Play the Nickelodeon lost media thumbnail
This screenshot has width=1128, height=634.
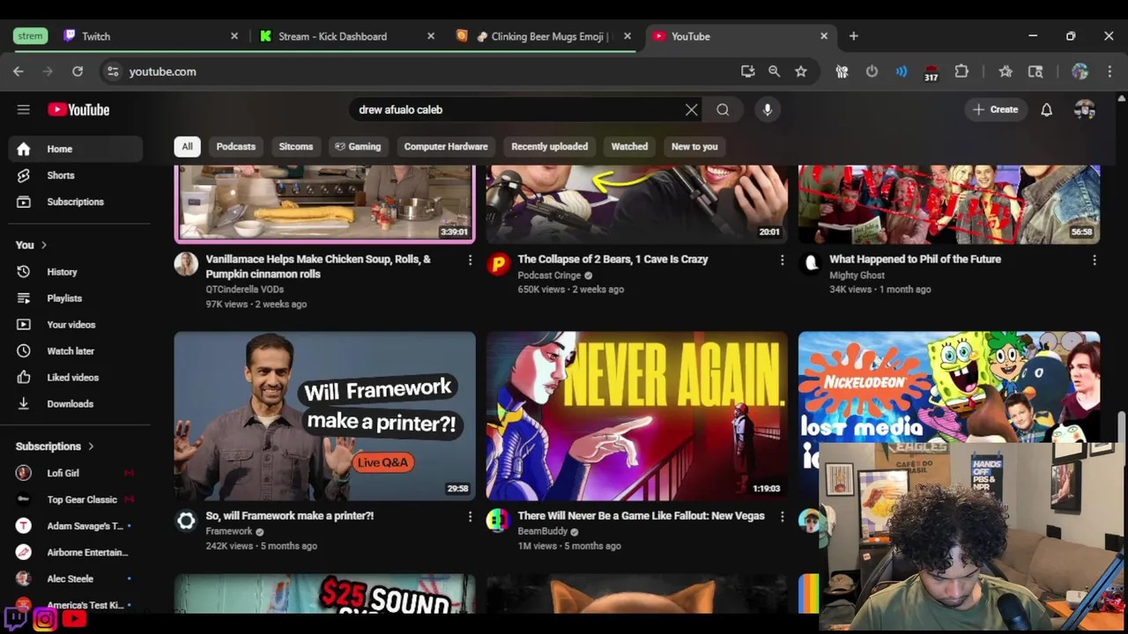pyautogui.click(x=948, y=387)
